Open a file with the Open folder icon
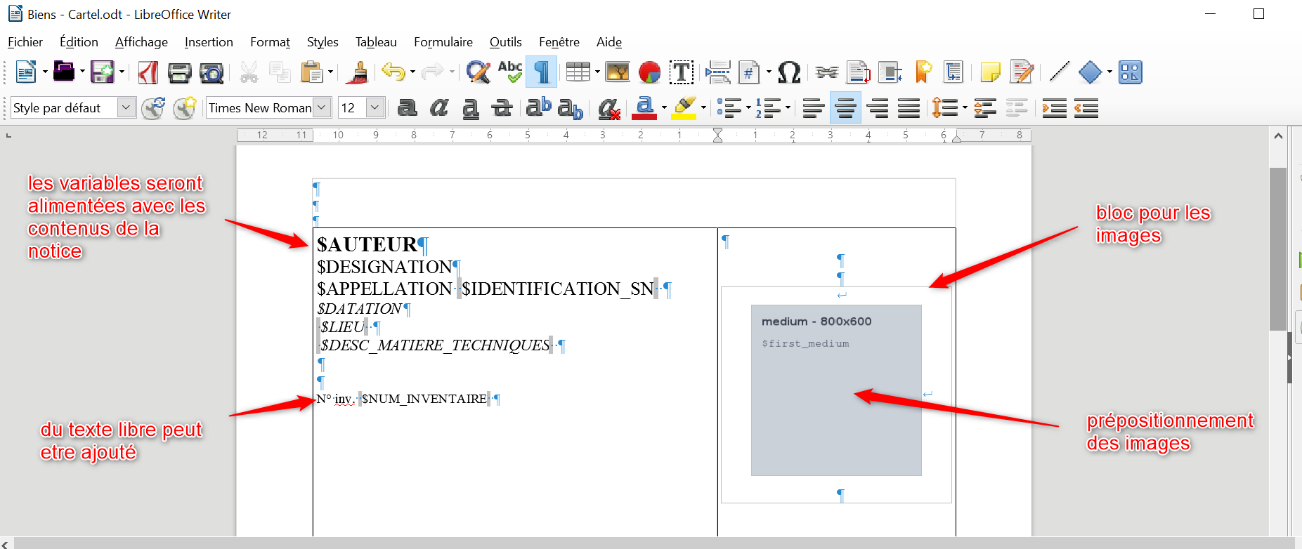Image resolution: width=1302 pixels, height=549 pixels. point(64,72)
